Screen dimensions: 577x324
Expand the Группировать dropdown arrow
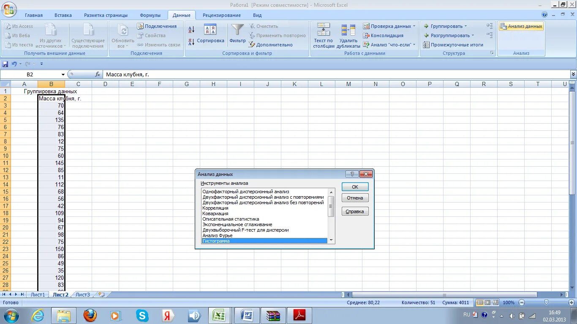[x=465, y=26]
